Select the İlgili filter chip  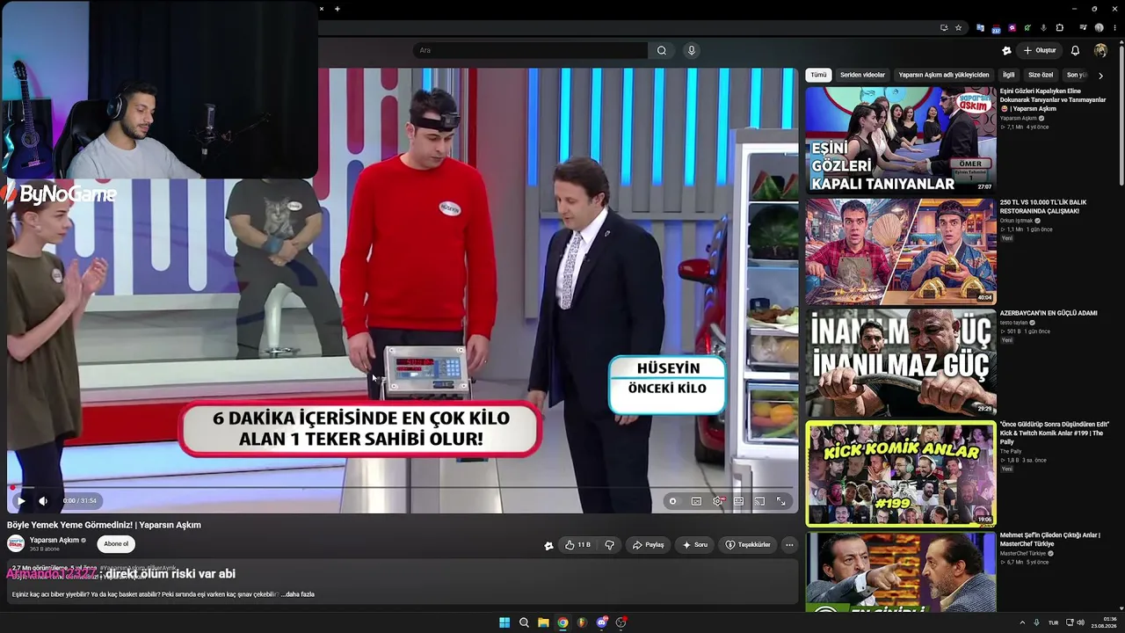click(1009, 76)
